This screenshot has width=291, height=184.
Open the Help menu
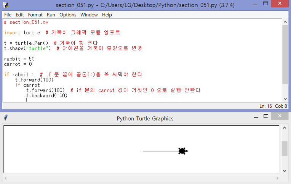pos(107,15)
